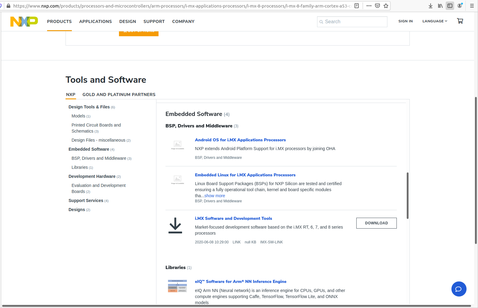Open the DESIGN menu
478x308 pixels.
(x=127, y=21)
